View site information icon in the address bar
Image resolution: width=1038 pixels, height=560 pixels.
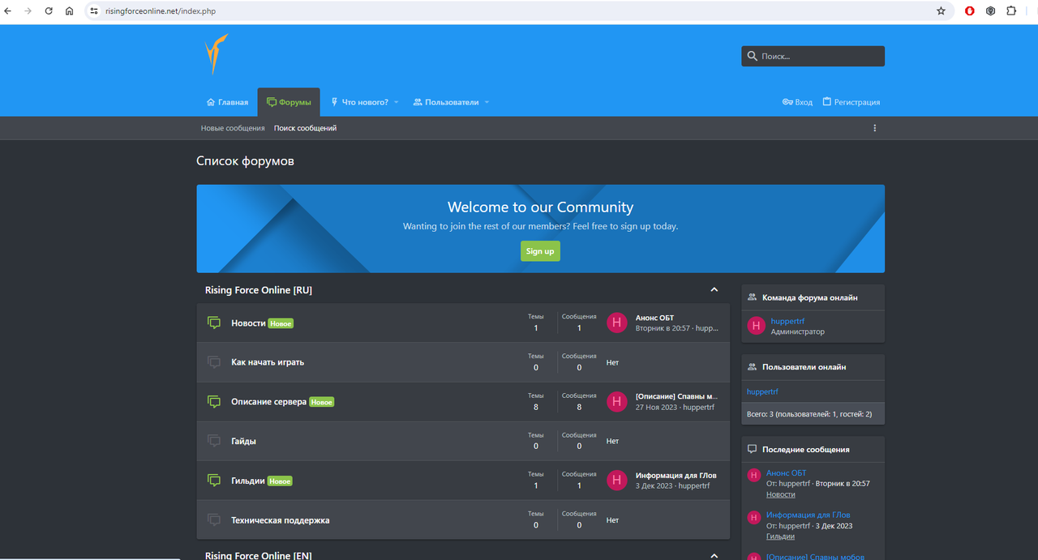click(x=94, y=11)
